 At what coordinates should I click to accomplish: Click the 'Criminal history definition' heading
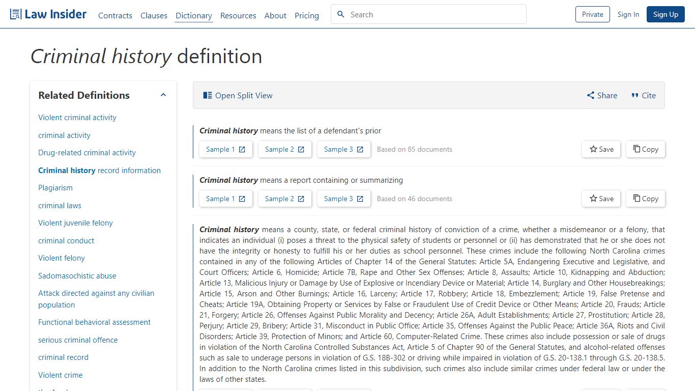(147, 56)
